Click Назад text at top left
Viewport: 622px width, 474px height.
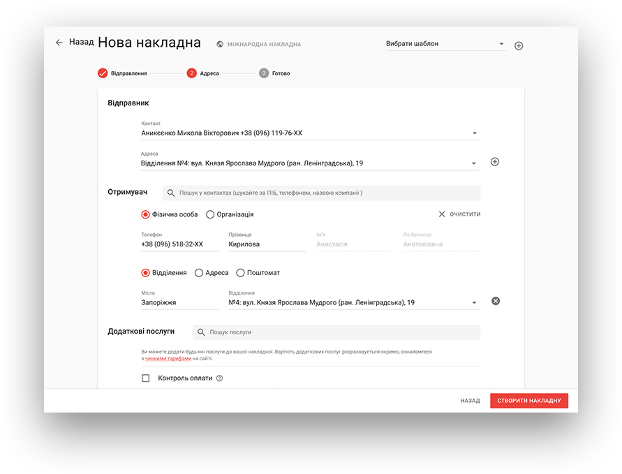pyautogui.click(x=81, y=42)
